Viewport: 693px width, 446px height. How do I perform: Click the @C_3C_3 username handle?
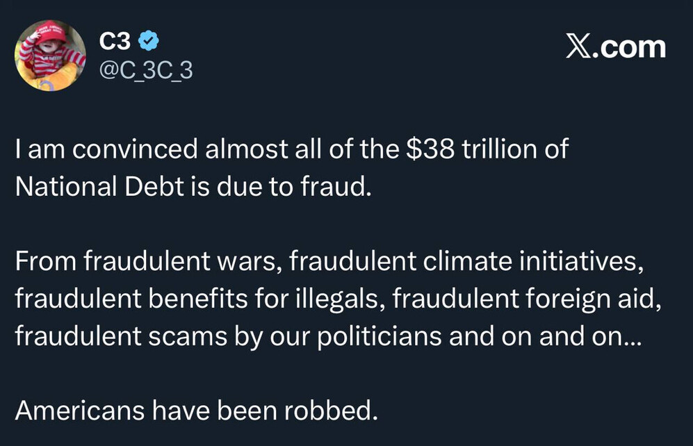[x=146, y=70]
